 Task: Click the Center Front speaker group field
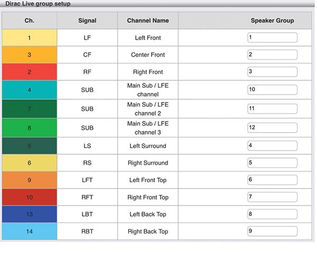point(272,55)
